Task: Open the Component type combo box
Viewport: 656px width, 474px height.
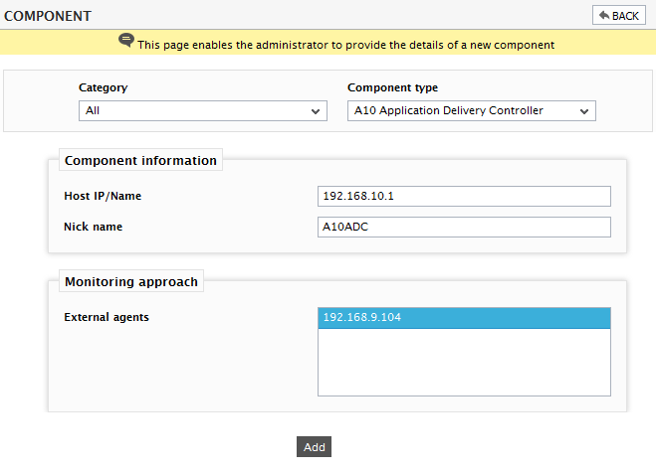Action: 472,110
